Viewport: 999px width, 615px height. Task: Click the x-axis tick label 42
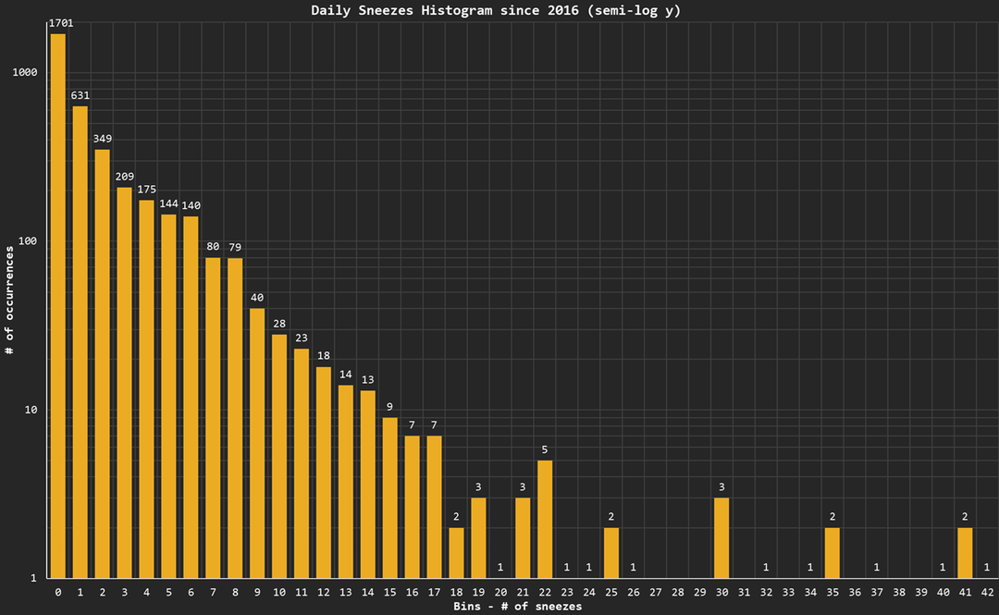(987, 592)
